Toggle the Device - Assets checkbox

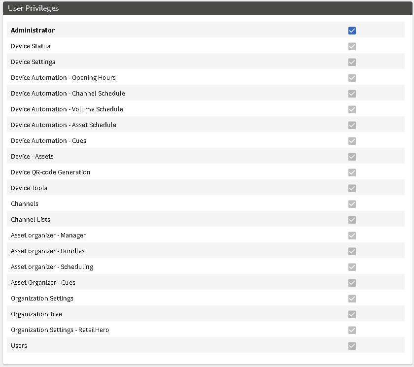click(x=352, y=157)
